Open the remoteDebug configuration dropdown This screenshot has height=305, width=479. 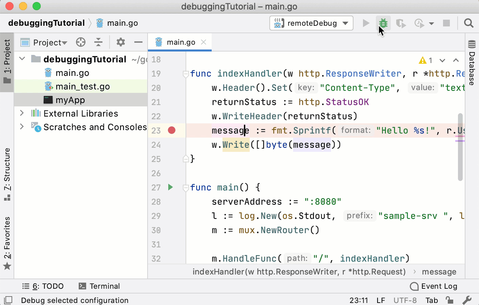click(345, 23)
